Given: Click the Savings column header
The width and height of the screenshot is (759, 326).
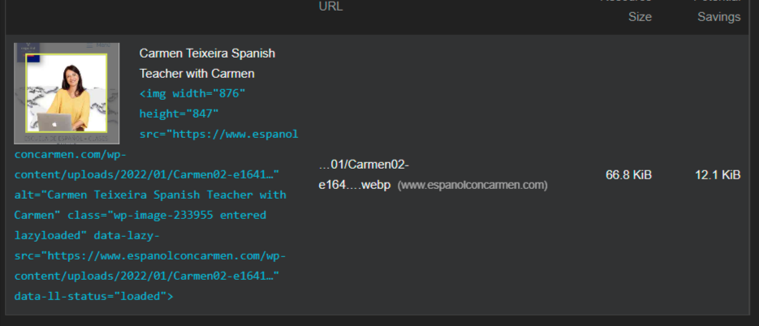Looking at the screenshot, I should coord(719,17).
